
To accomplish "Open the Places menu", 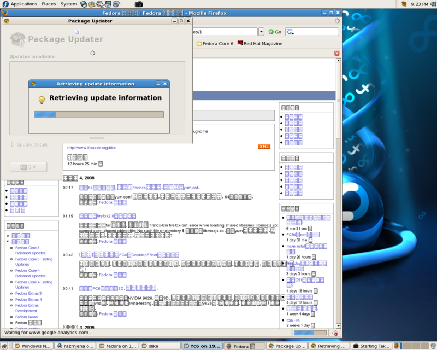I will tap(49, 4).
